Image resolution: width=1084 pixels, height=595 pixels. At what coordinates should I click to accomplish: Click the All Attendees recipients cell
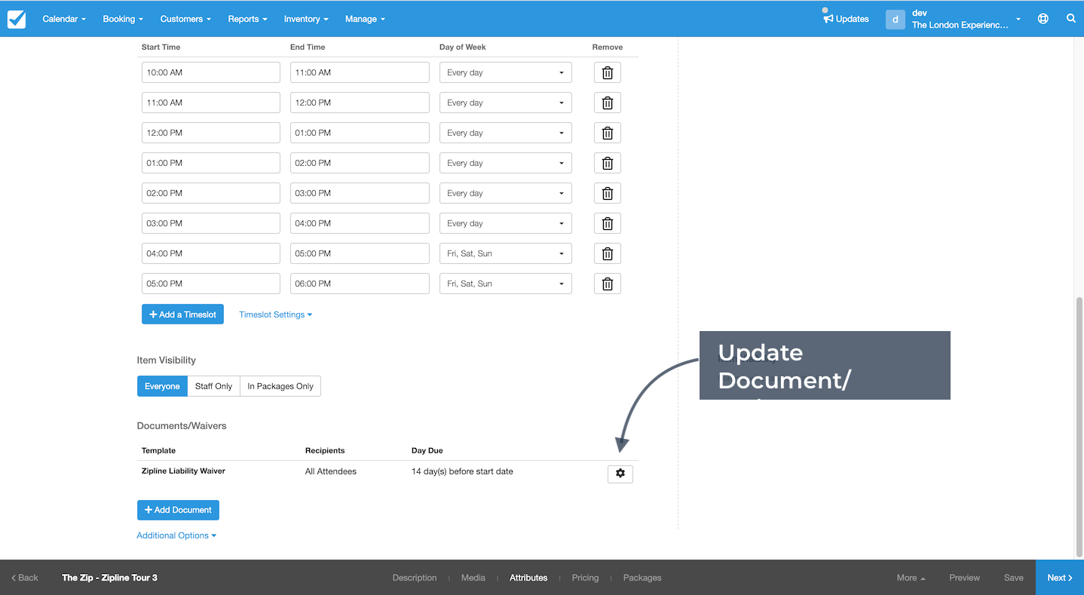pos(331,471)
